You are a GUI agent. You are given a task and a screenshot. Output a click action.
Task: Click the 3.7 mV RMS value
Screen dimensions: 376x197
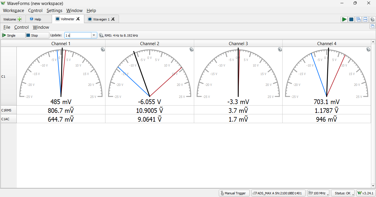[x=238, y=111]
